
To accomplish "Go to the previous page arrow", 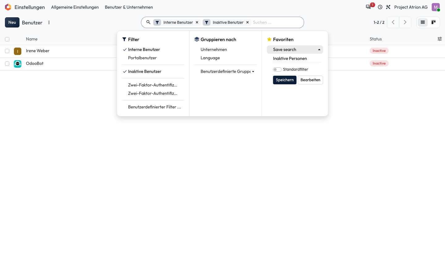I will pos(393,22).
